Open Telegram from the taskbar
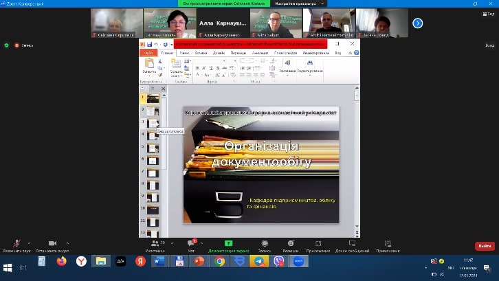Image resolution: width=499 pixels, height=281 pixels. (259, 261)
